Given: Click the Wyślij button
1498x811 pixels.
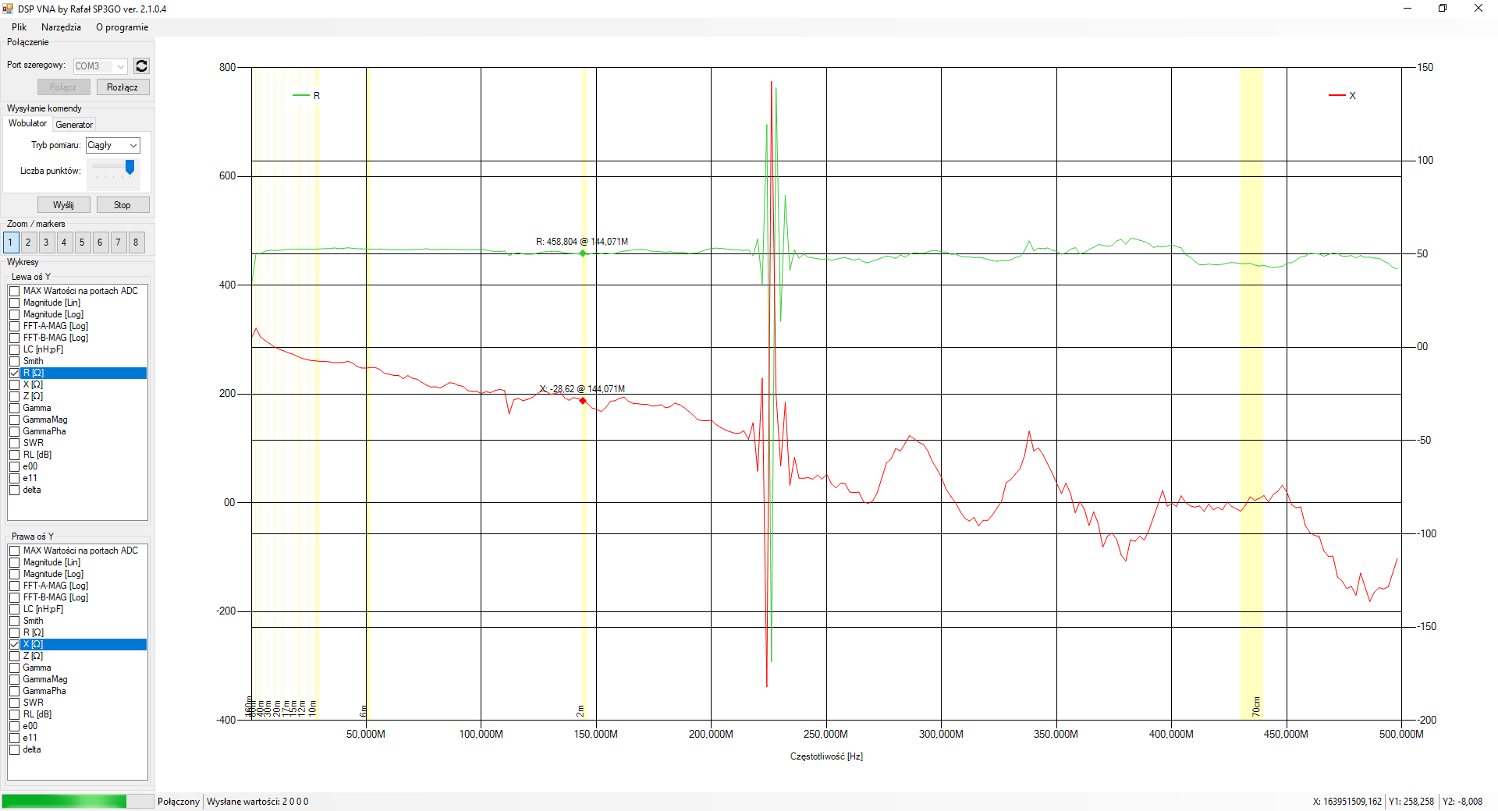Looking at the screenshot, I should (x=63, y=205).
